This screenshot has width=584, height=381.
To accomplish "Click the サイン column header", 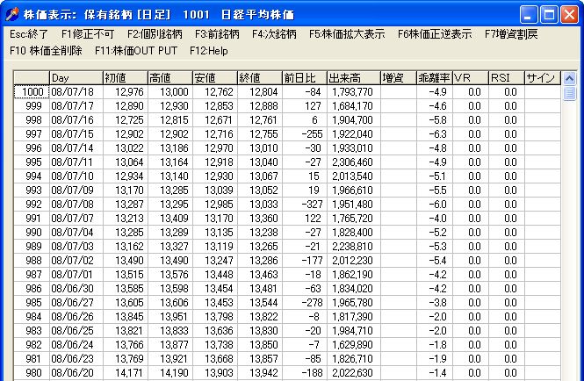I will click(543, 78).
